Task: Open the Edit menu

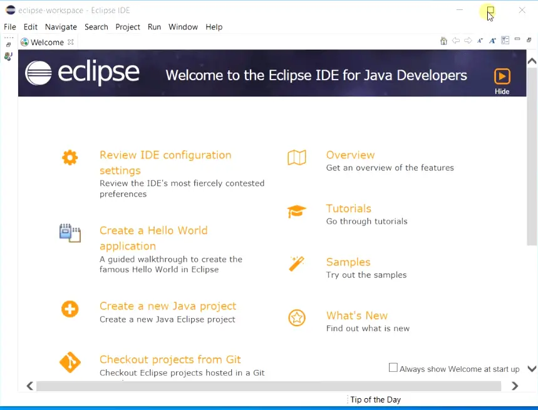Action: (31, 27)
